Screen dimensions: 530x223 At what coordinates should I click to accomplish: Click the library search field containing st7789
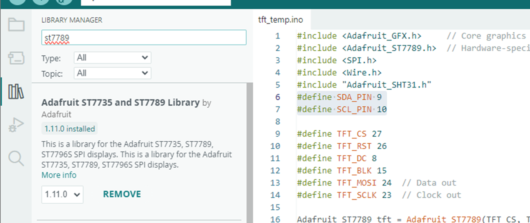tap(144, 37)
